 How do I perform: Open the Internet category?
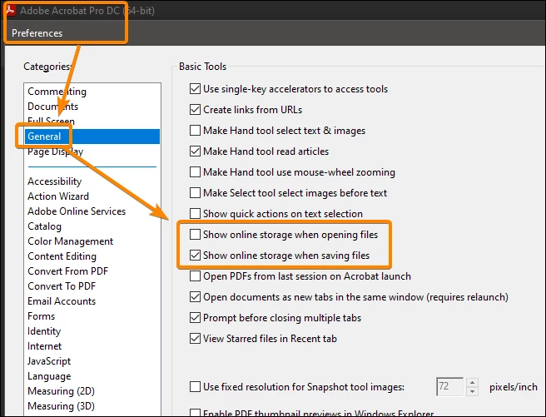point(45,346)
